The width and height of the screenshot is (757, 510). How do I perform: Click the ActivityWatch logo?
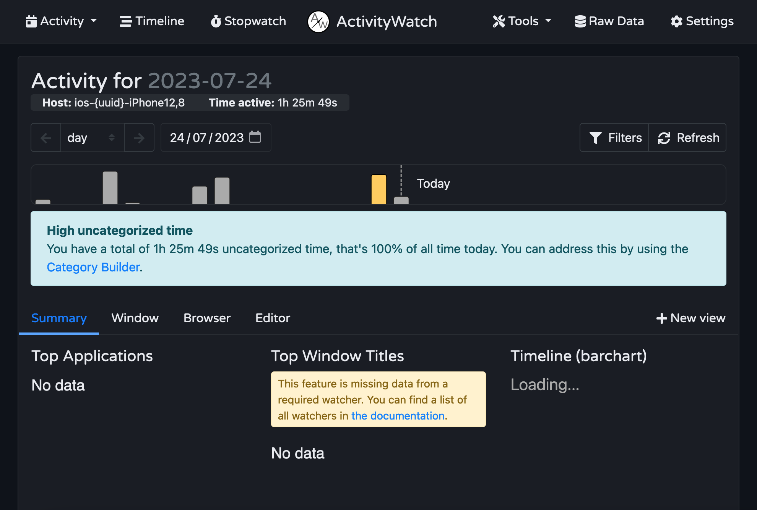pyautogui.click(x=318, y=22)
